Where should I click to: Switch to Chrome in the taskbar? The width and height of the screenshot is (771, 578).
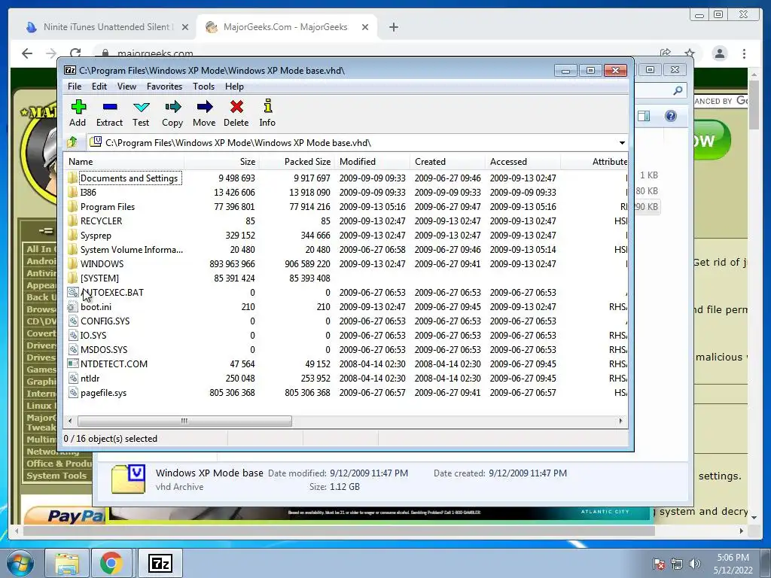[x=111, y=563]
